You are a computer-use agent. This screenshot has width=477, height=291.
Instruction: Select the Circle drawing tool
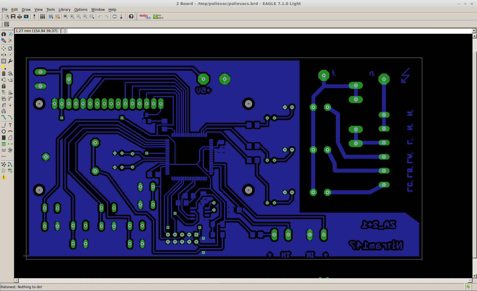point(4,131)
